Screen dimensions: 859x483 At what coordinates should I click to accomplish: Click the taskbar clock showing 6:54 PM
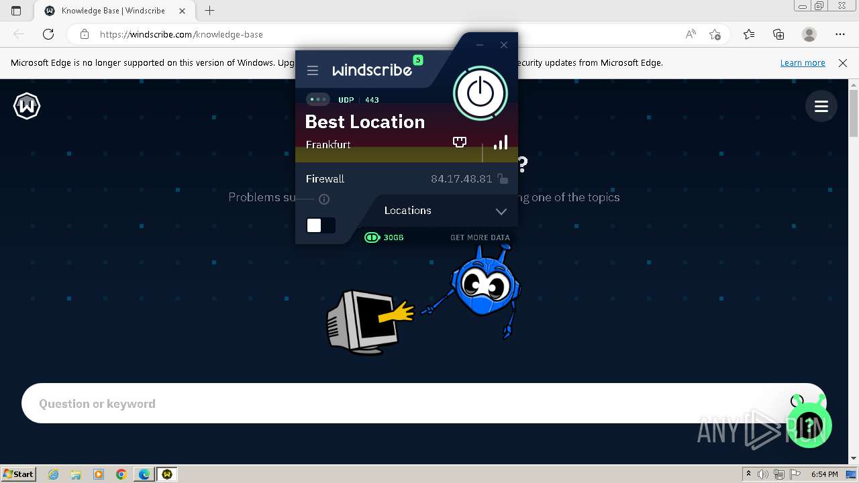825,474
